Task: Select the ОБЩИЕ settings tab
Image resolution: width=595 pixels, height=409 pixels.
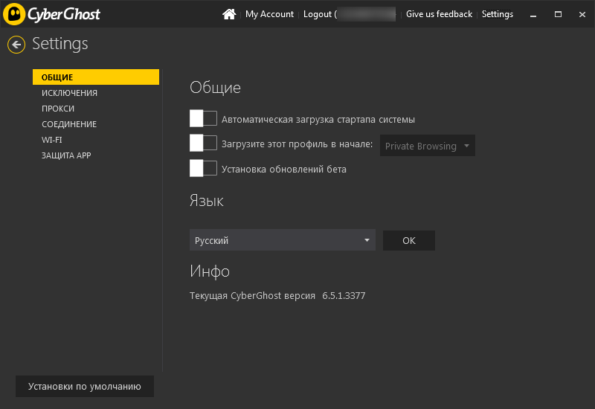Action: point(96,77)
